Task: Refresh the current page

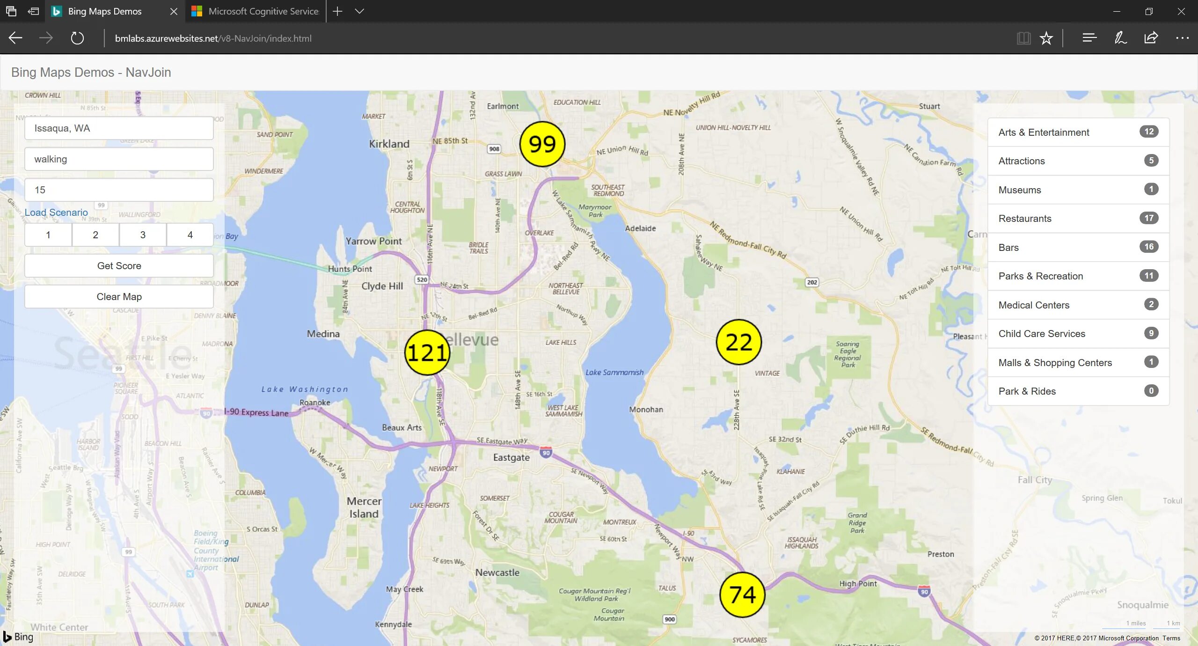Action: tap(77, 38)
